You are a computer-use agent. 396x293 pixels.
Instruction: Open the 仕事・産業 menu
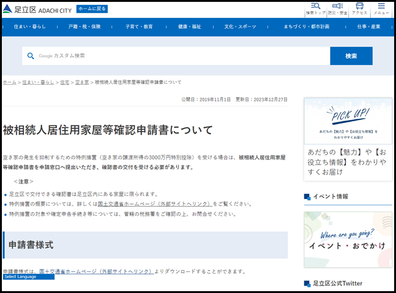(x=369, y=27)
